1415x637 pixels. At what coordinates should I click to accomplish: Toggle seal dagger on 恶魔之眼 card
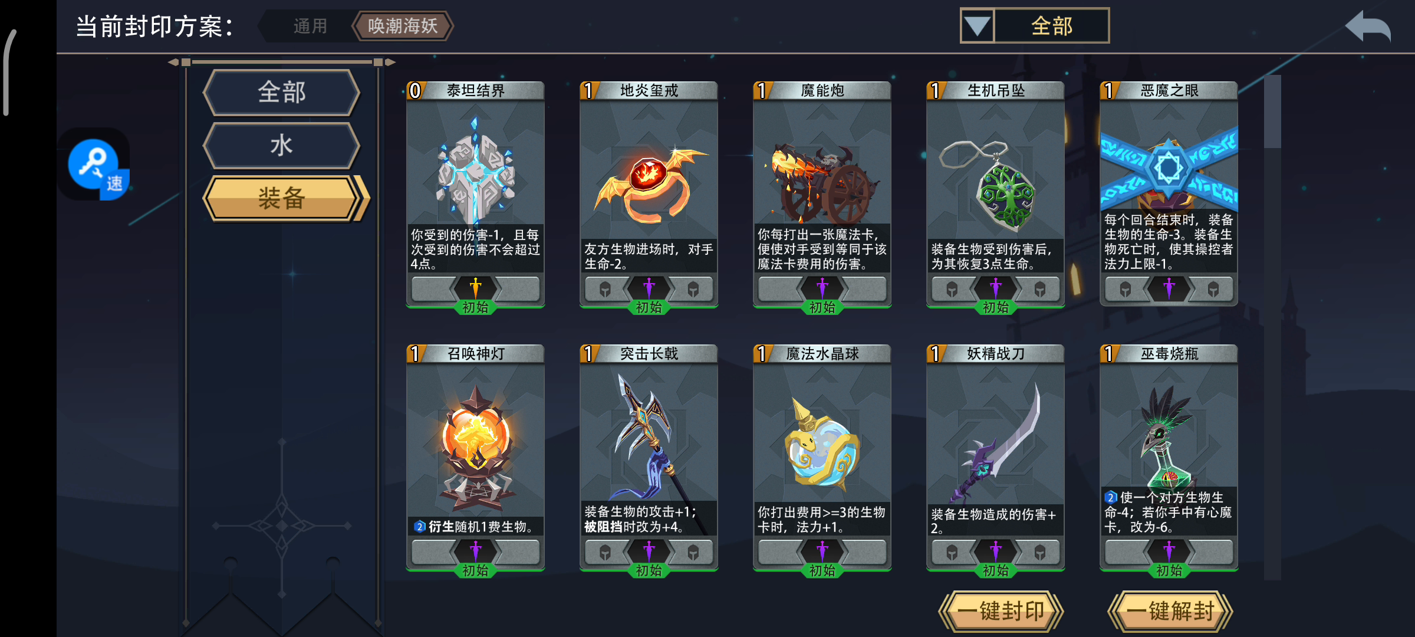1169,289
